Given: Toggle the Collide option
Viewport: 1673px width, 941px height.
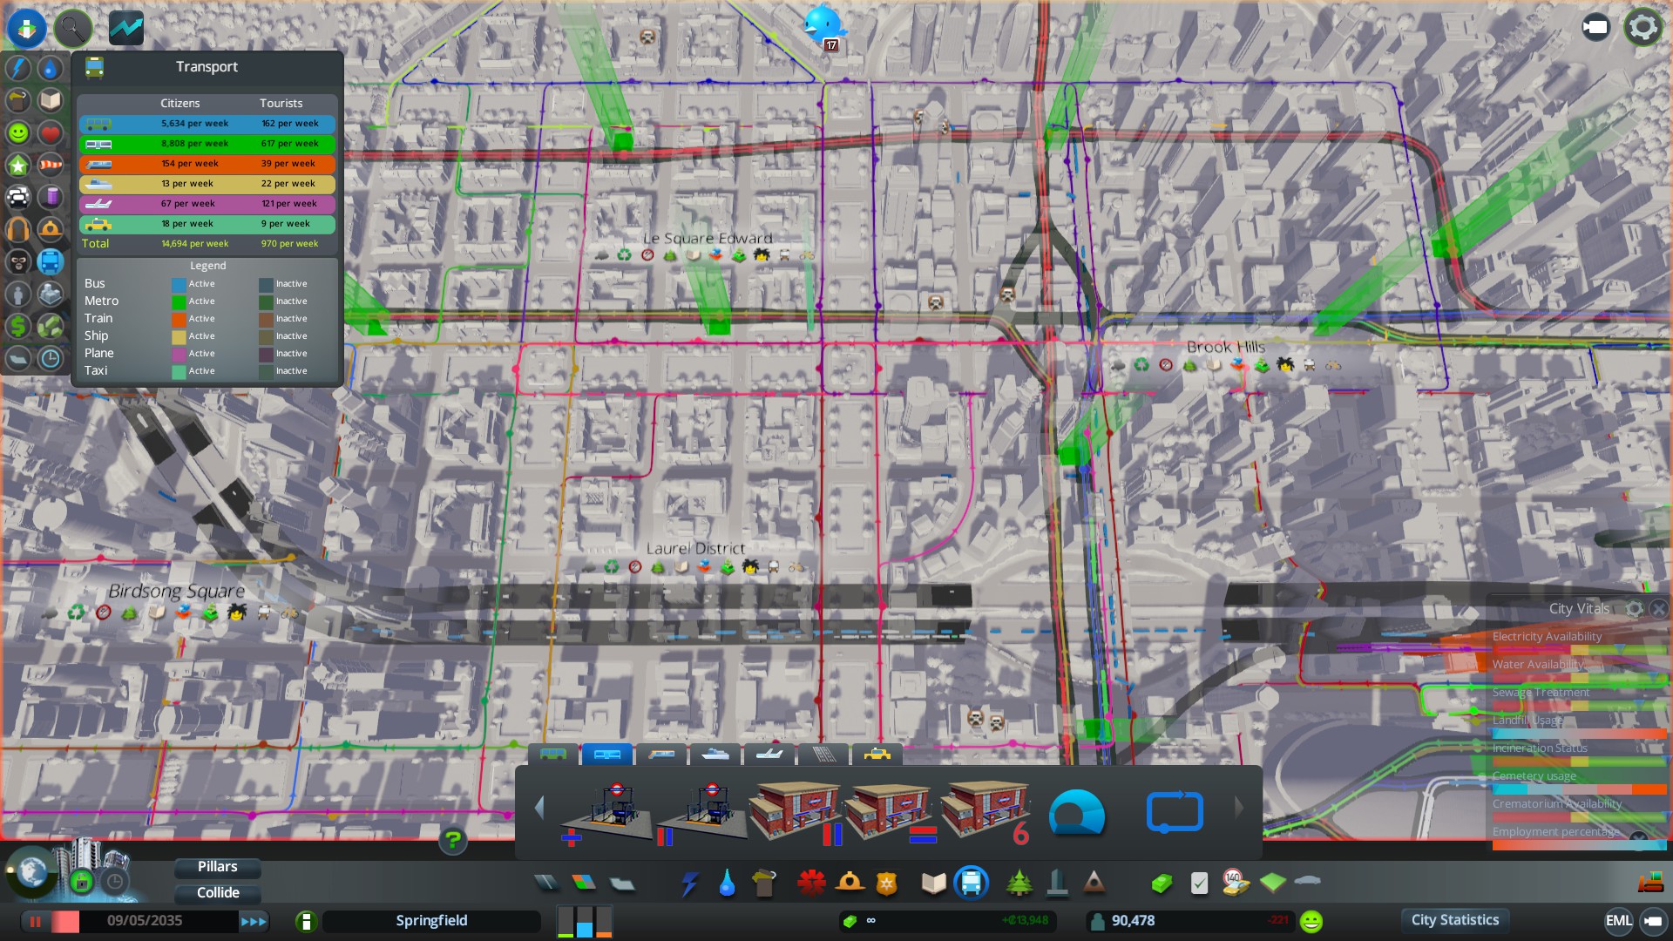Looking at the screenshot, I should pyautogui.click(x=217, y=892).
